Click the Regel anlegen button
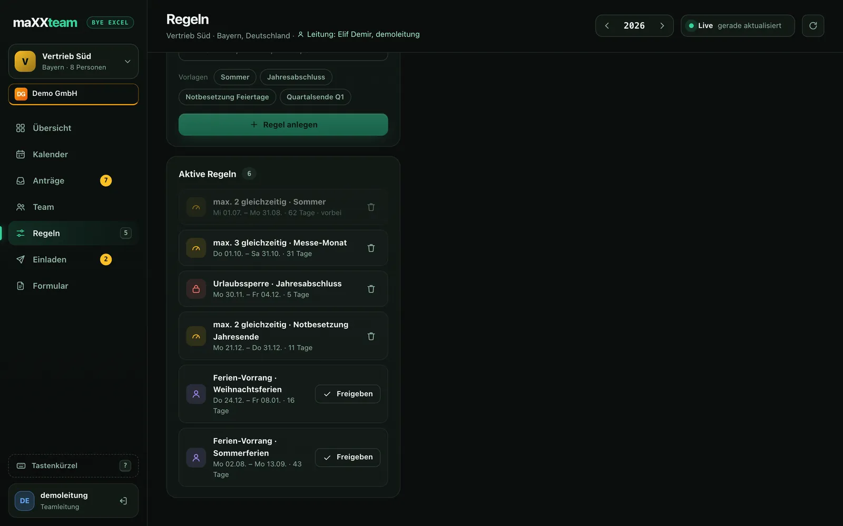Screen dimensions: 843x526 (x=283, y=125)
